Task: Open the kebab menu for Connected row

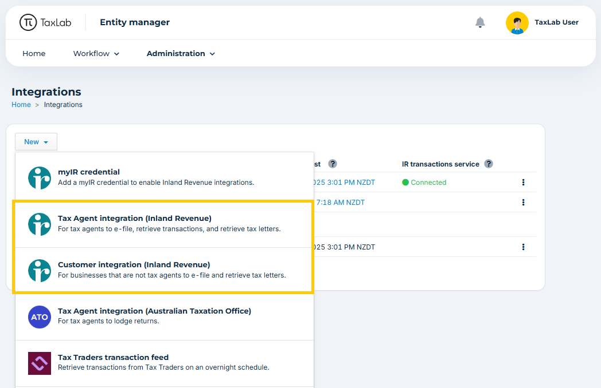Action: tap(523, 183)
